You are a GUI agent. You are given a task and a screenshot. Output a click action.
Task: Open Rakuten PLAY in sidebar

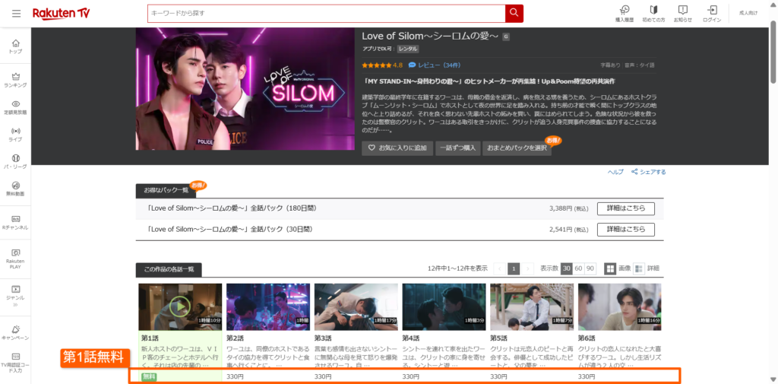click(15, 259)
